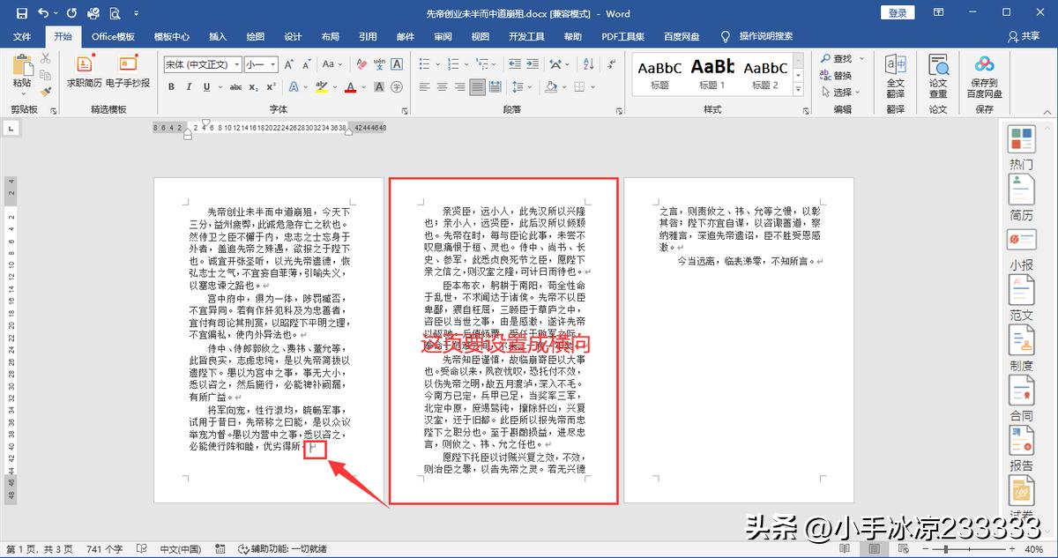Click the 登录 sign-in button
Image resolution: width=1058 pixels, height=558 pixels.
pos(898,13)
